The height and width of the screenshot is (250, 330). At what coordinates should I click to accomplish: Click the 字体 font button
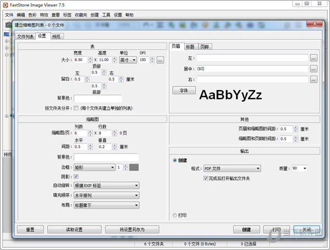184,91
